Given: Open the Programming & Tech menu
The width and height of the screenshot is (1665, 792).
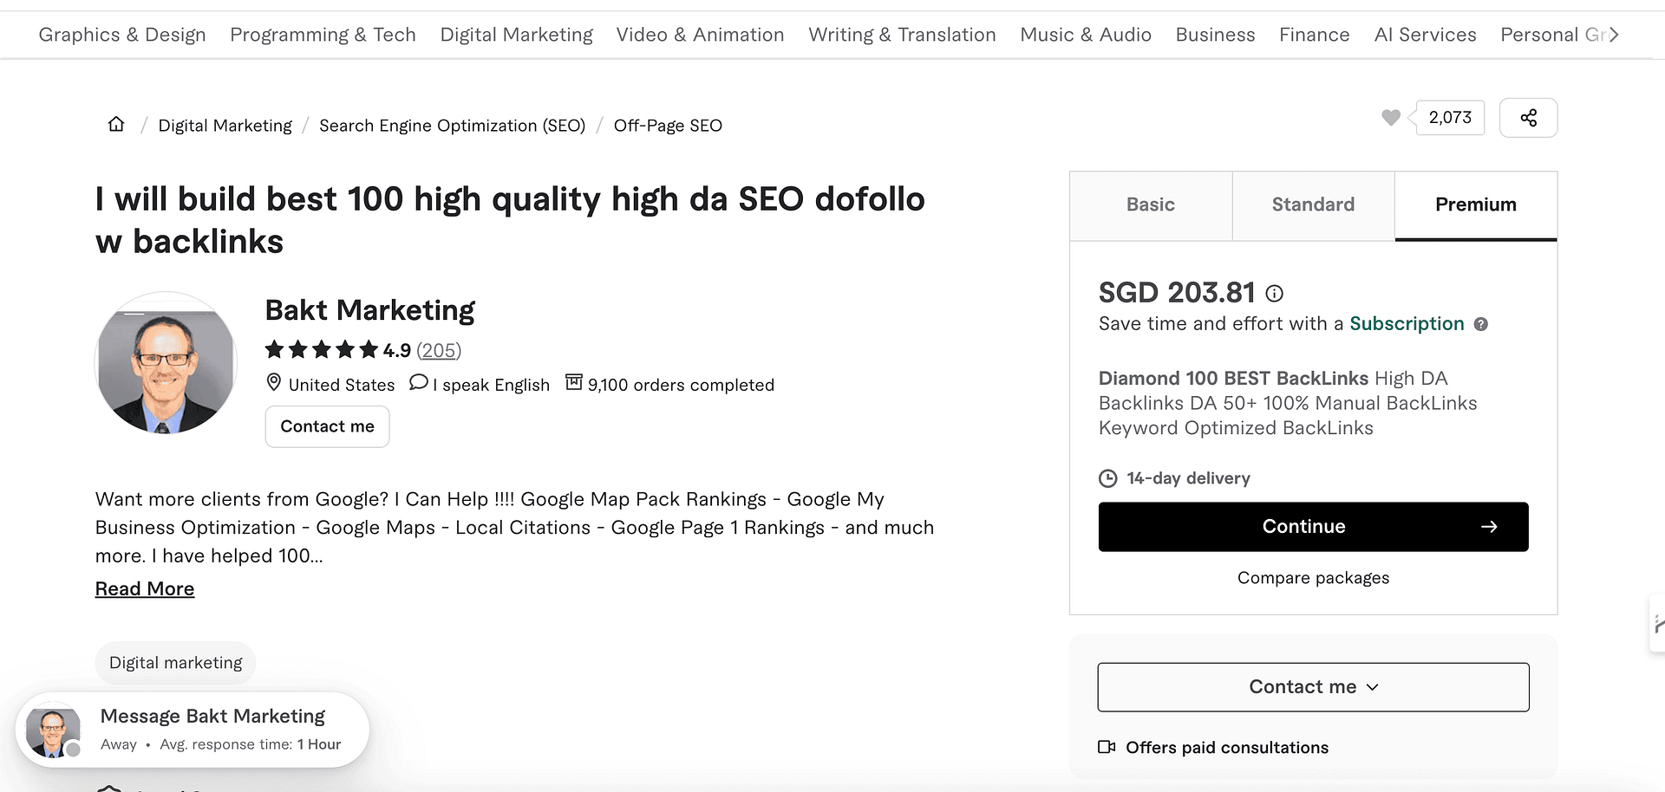Looking at the screenshot, I should point(323,35).
